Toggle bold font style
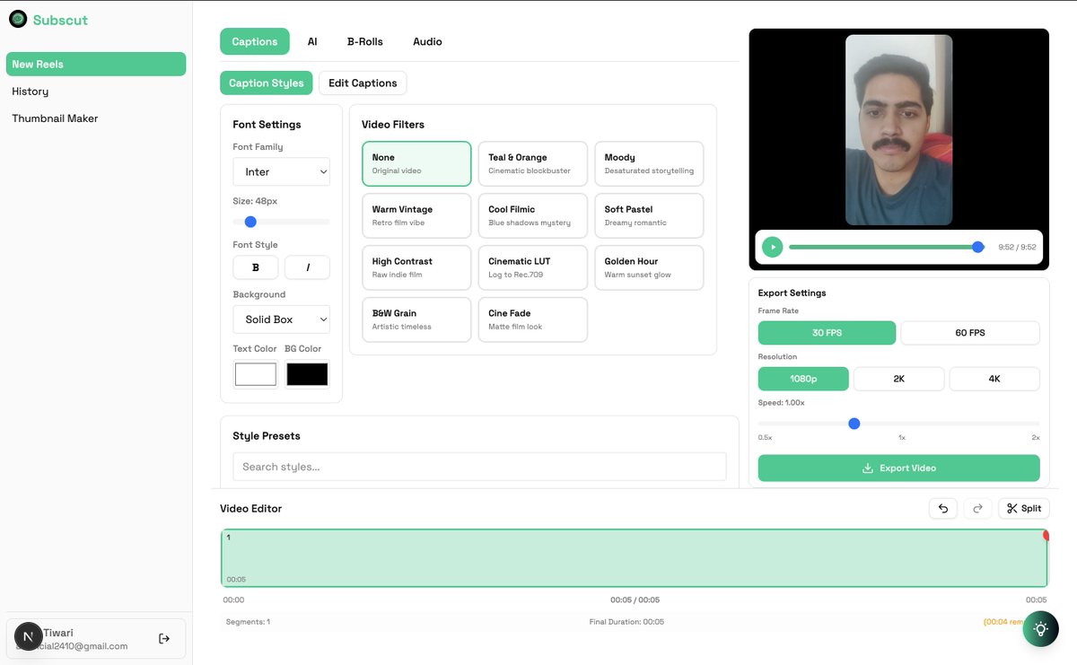Screen dimensions: 1077x665 (256, 267)
